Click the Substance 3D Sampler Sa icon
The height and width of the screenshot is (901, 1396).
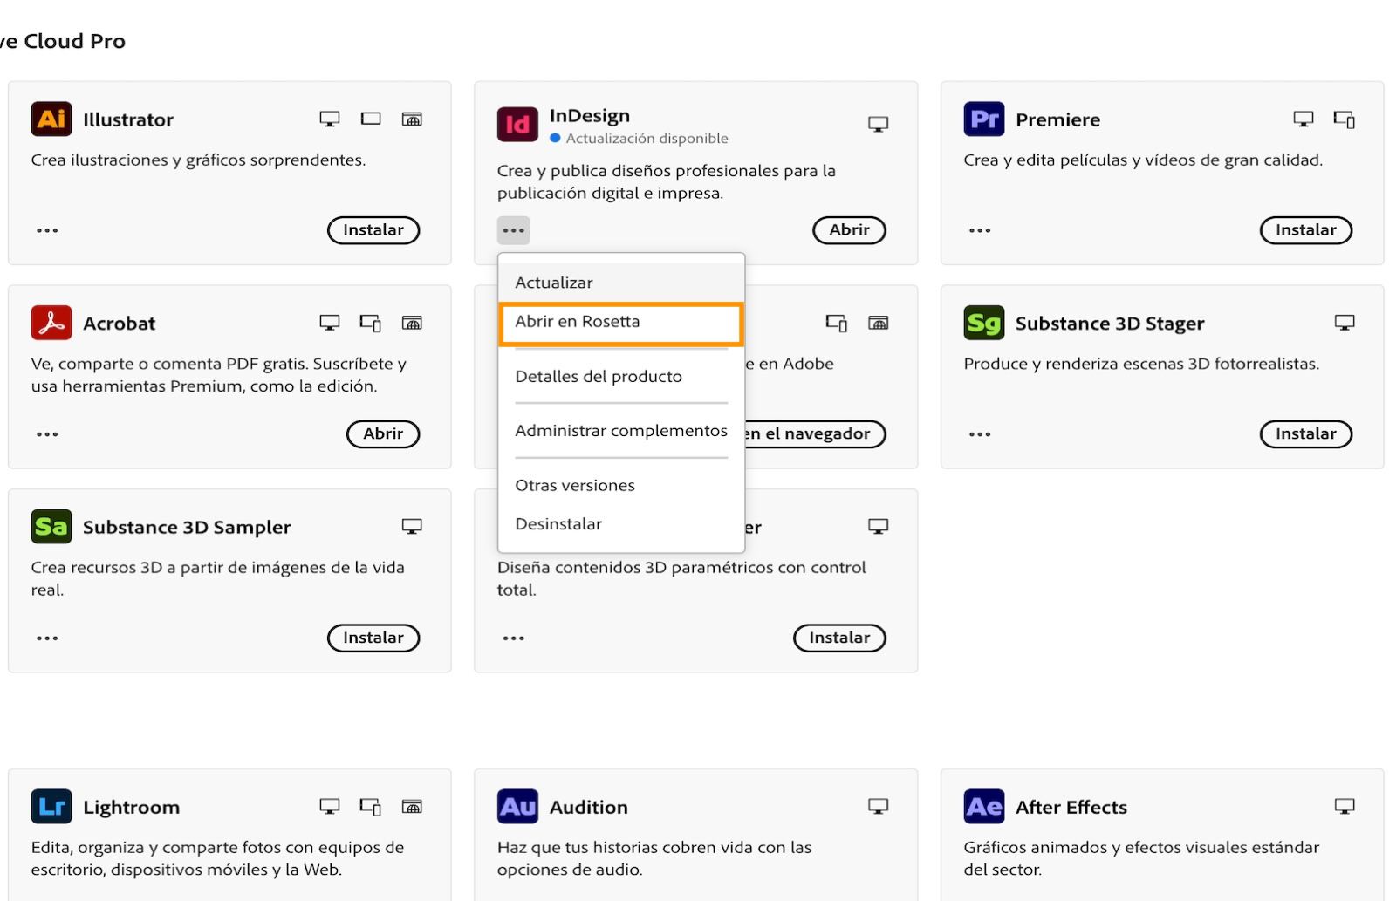(51, 527)
